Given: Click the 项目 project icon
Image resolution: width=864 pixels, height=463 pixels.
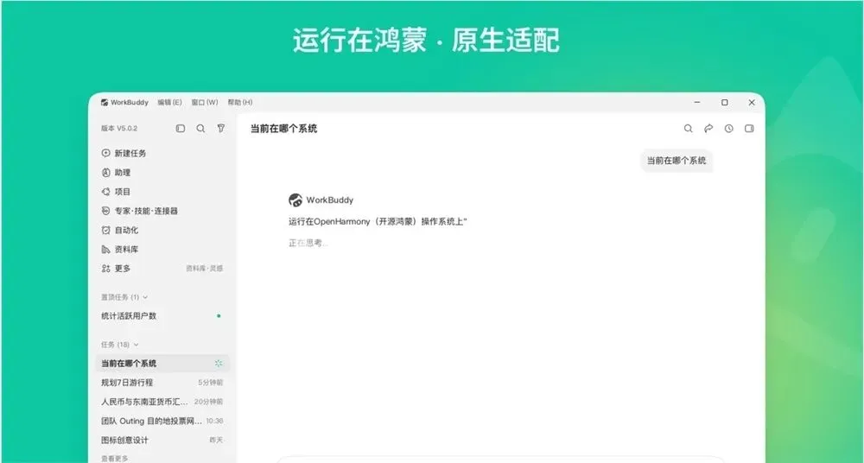Looking at the screenshot, I should (106, 192).
